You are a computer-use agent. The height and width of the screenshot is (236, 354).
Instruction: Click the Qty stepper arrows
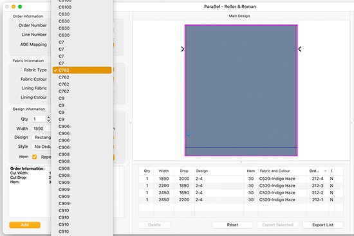[x=48, y=119]
